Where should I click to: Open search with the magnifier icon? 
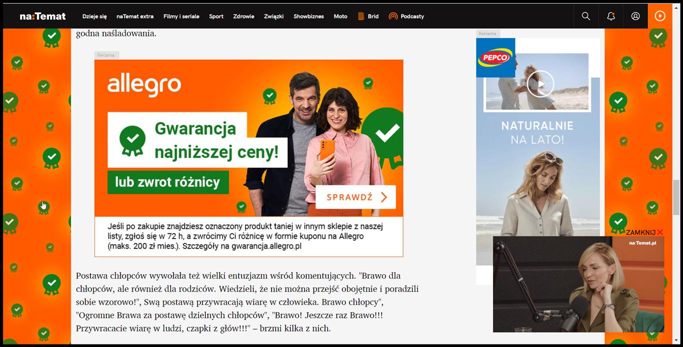pyautogui.click(x=586, y=16)
